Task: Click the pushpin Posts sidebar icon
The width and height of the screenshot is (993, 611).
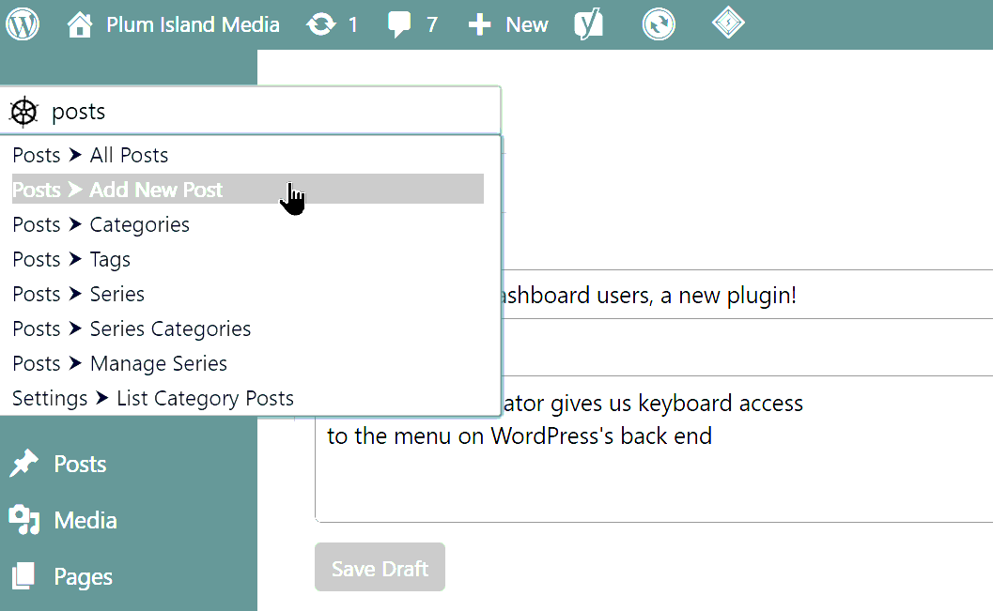Action: [24, 464]
